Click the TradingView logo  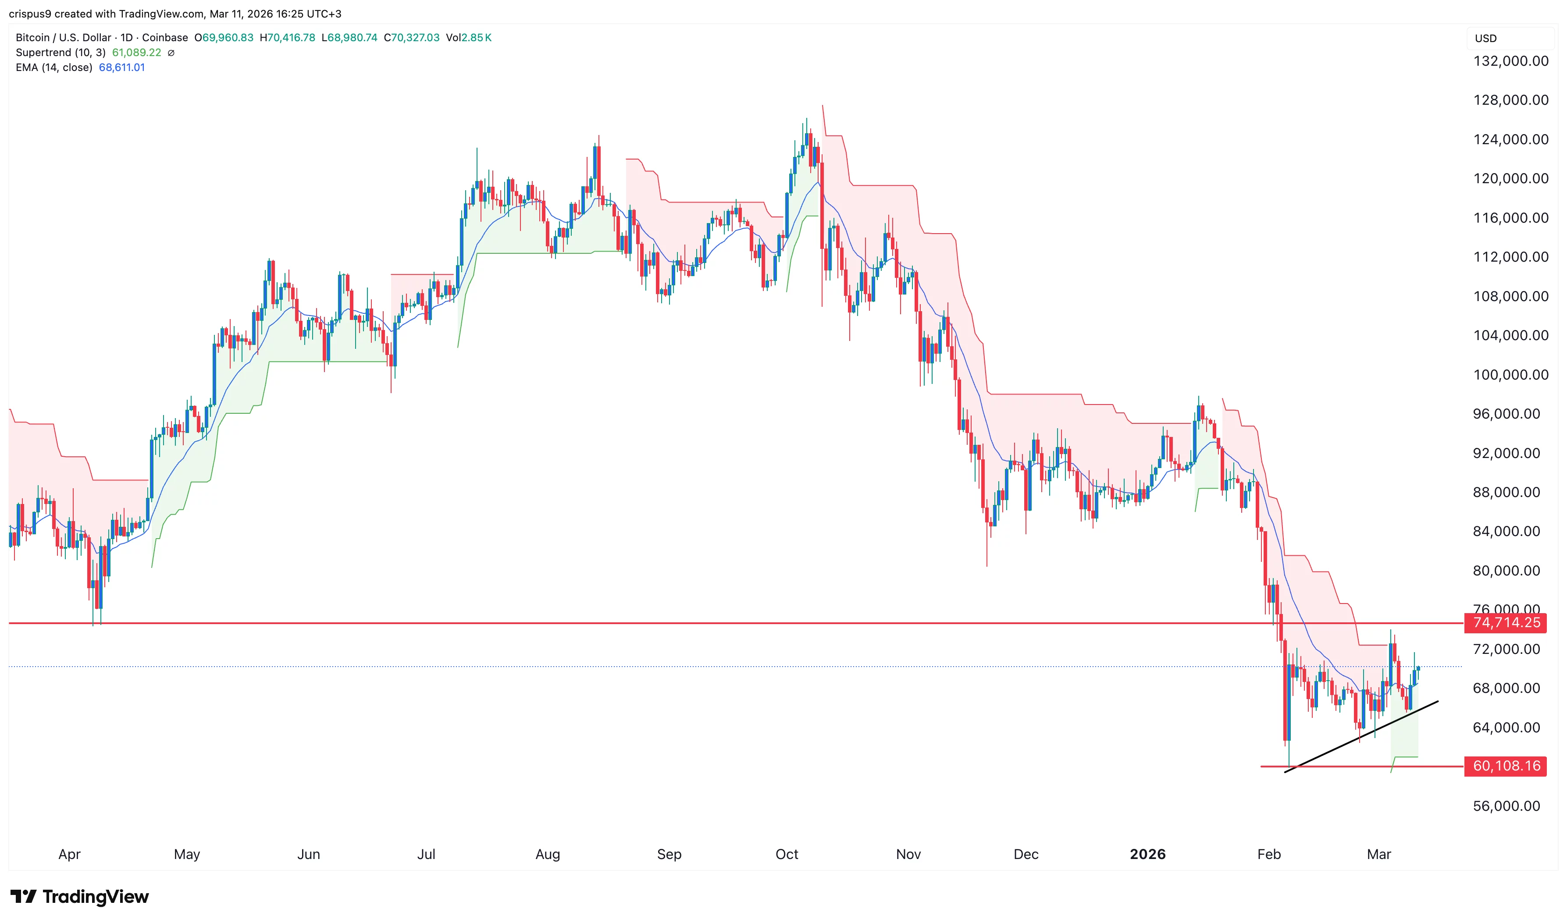(80, 896)
